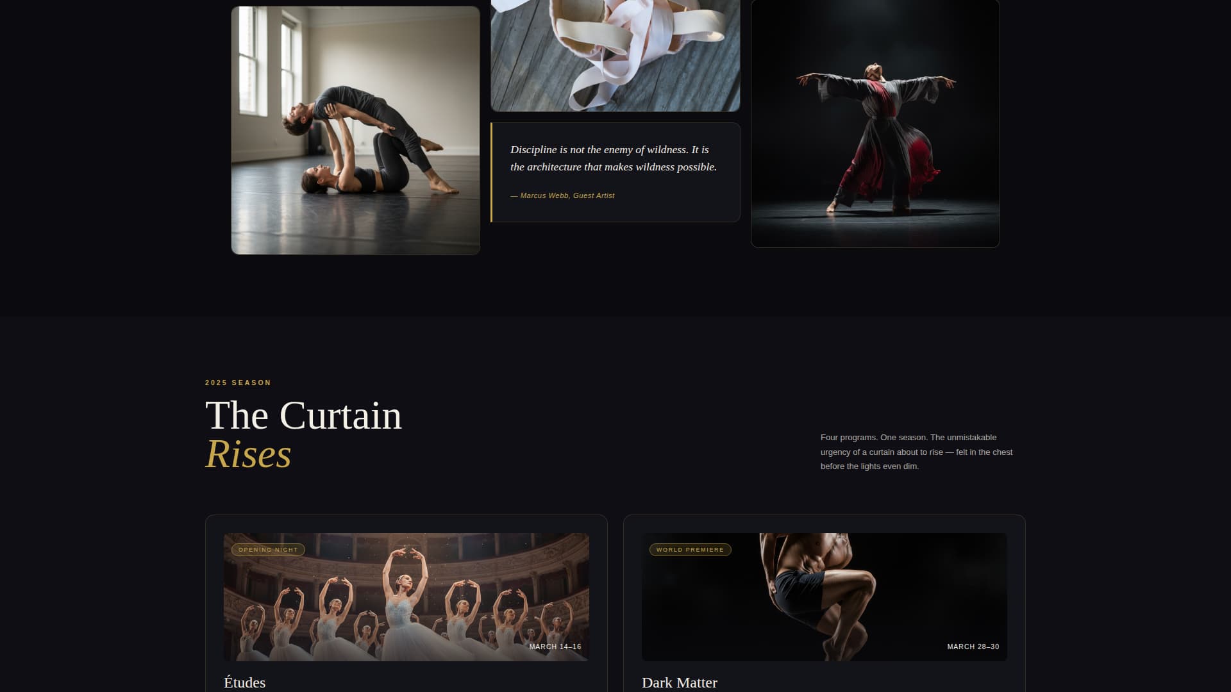Click the OPENING NIGHT badge on the Études card
Screen dimensions: 1231x692
(267, 549)
